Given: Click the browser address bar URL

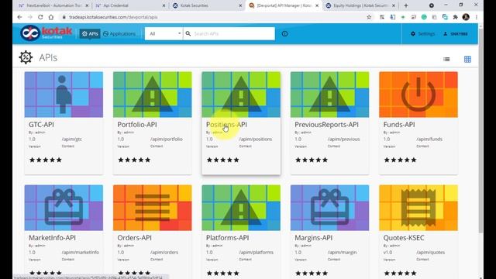Looking at the screenshot, I should point(113,17).
